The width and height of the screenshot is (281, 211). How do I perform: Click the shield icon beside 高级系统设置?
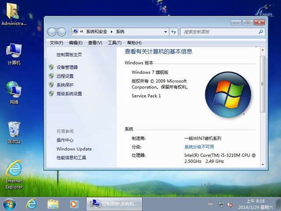click(51, 94)
